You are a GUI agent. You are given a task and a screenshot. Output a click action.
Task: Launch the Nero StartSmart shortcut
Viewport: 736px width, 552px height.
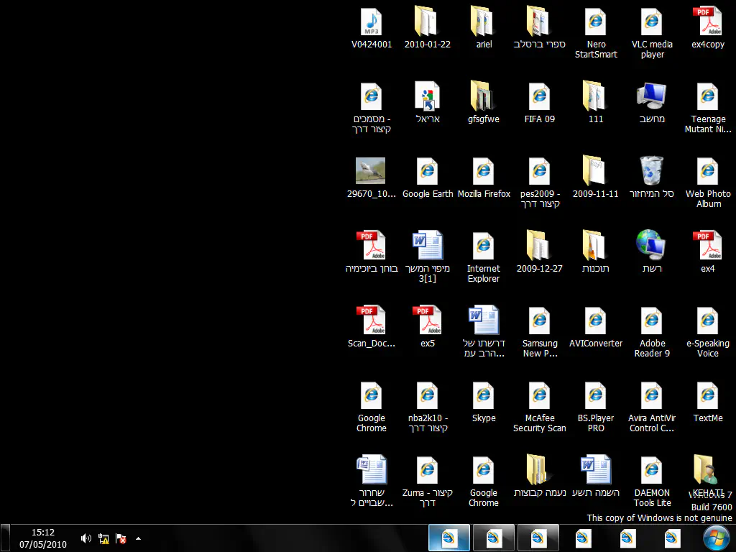[x=596, y=23]
